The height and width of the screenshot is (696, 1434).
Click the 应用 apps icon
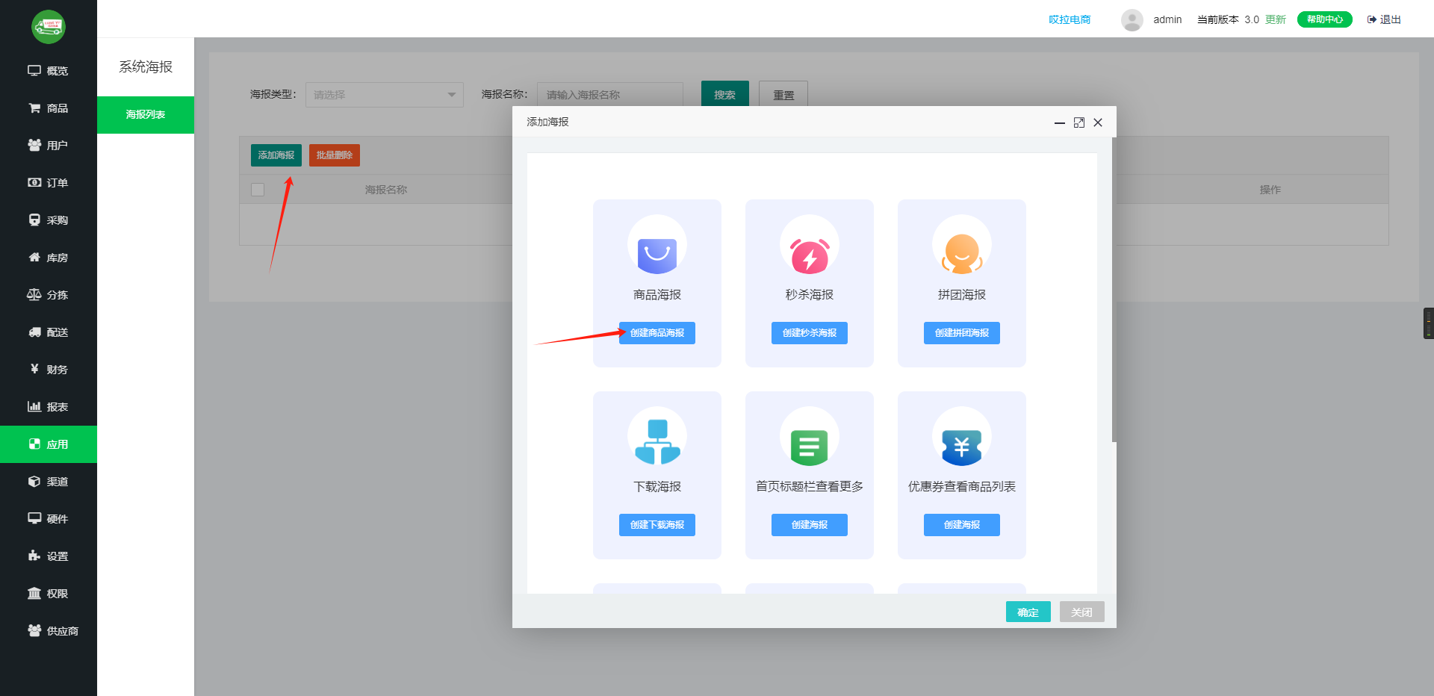[34, 444]
